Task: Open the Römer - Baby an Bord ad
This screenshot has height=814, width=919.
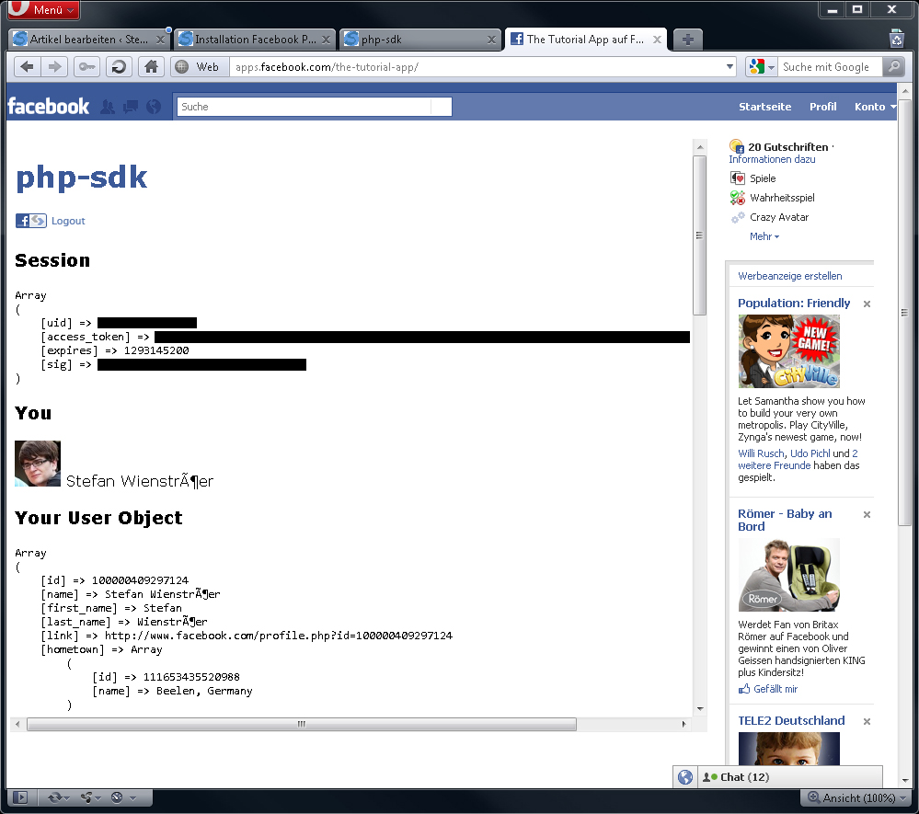Action: click(x=785, y=520)
